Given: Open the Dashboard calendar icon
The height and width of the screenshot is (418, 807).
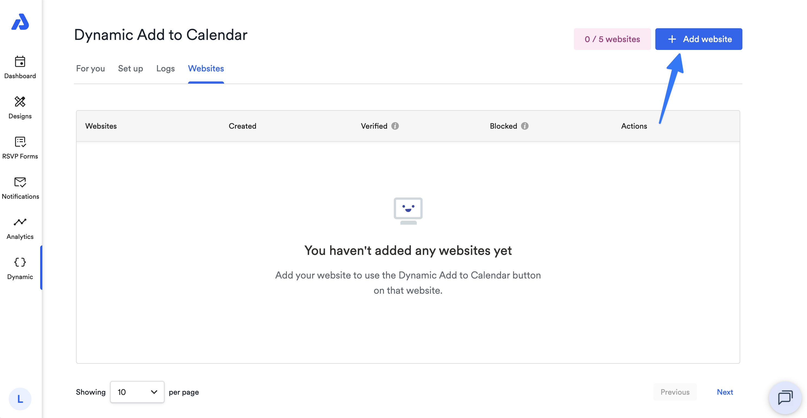Looking at the screenshot, I should [20, 61].
